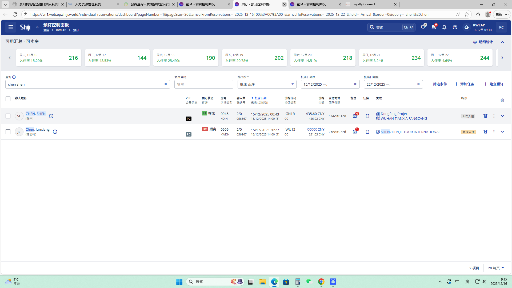Open three-dot menu for Chen, Junxiang row

(x=494, y=132)
